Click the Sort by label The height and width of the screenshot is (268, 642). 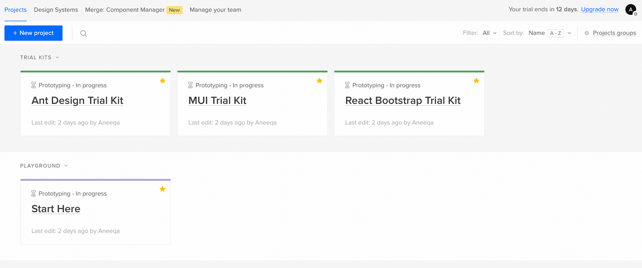pos(514,33)
